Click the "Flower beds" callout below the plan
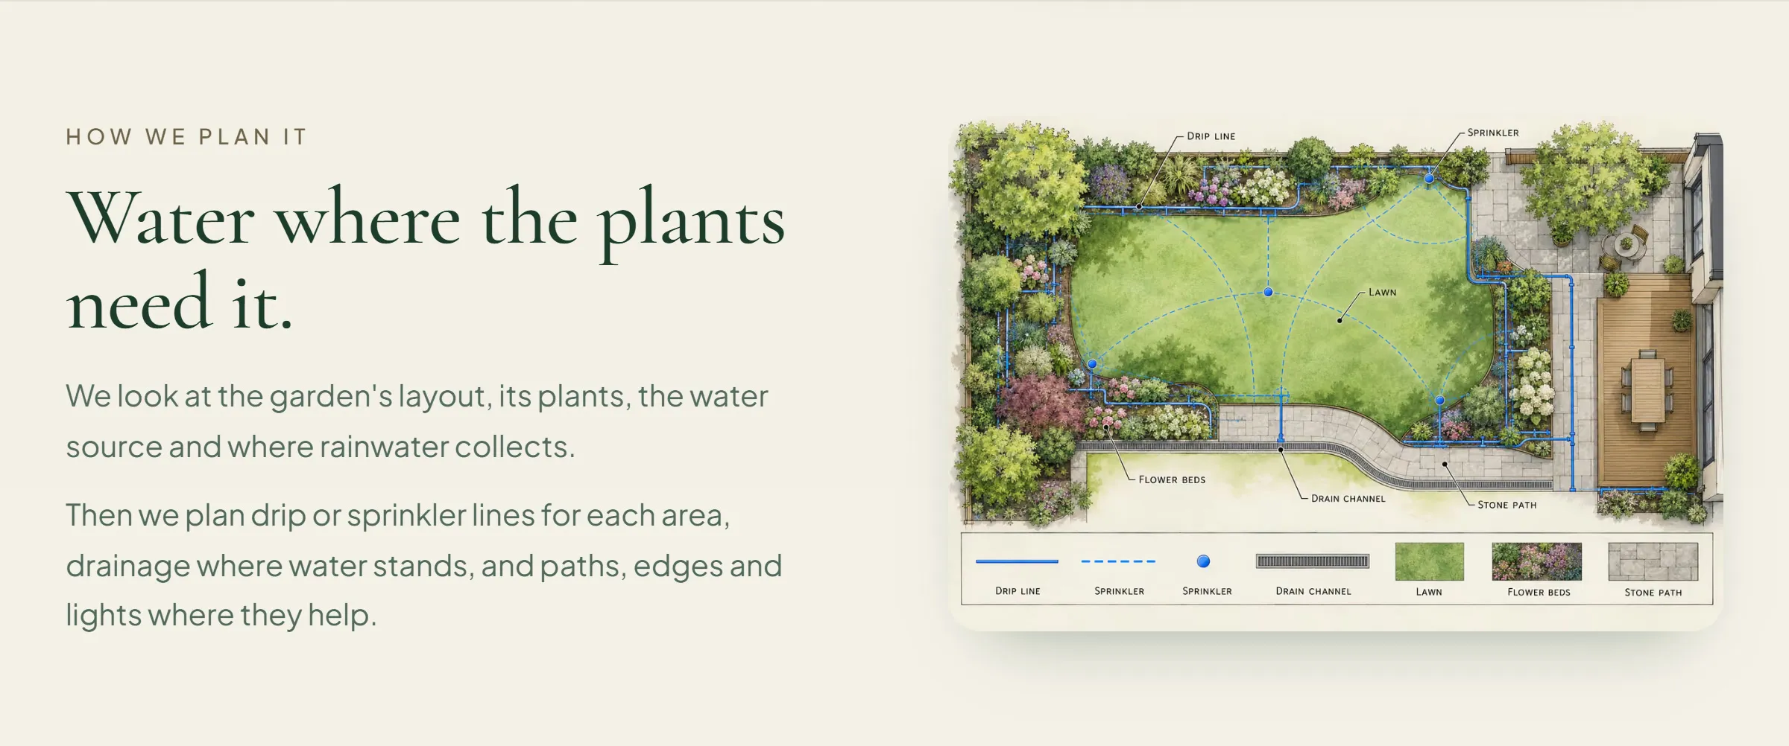This screenshot has width=1789, height=746. pos(1172,479)
